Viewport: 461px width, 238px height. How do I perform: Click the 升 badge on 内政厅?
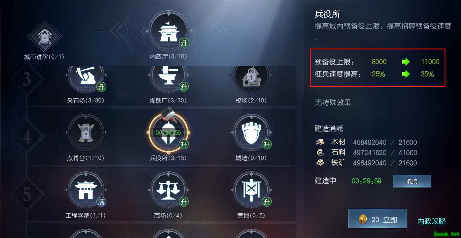(x=184, y=43)
